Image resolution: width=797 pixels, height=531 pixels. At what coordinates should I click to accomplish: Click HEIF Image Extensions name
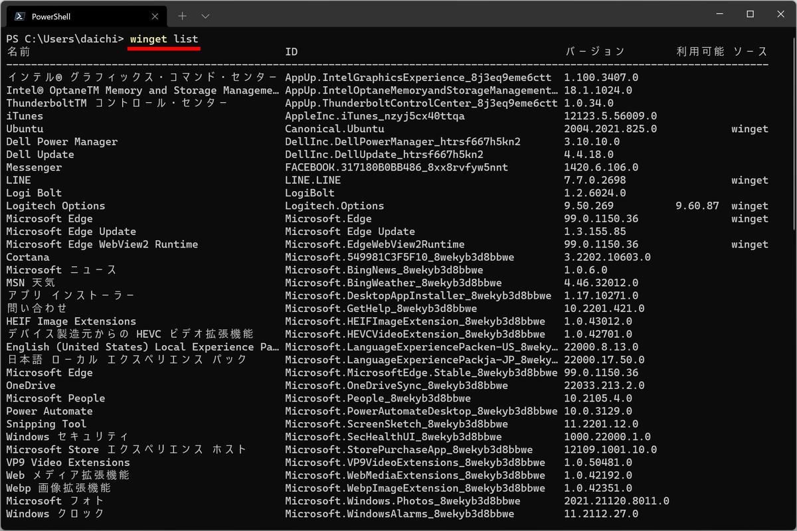tap(71, 321)
